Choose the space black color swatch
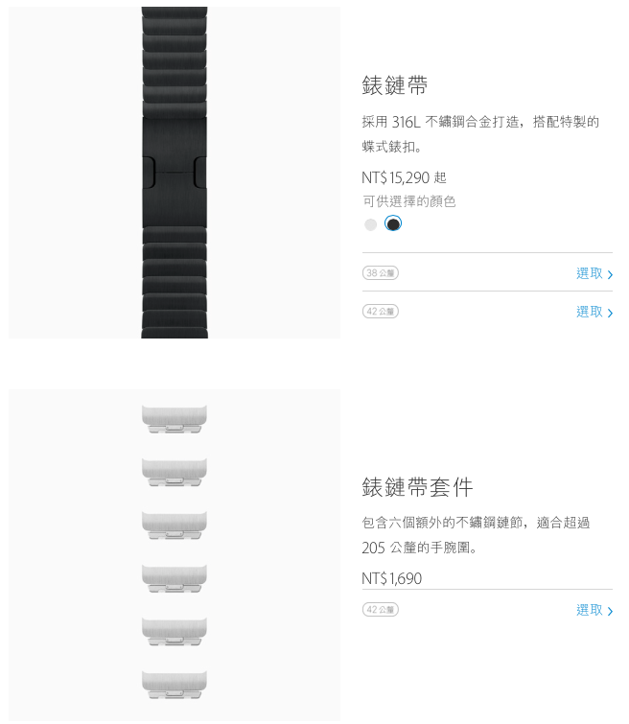 393,224
